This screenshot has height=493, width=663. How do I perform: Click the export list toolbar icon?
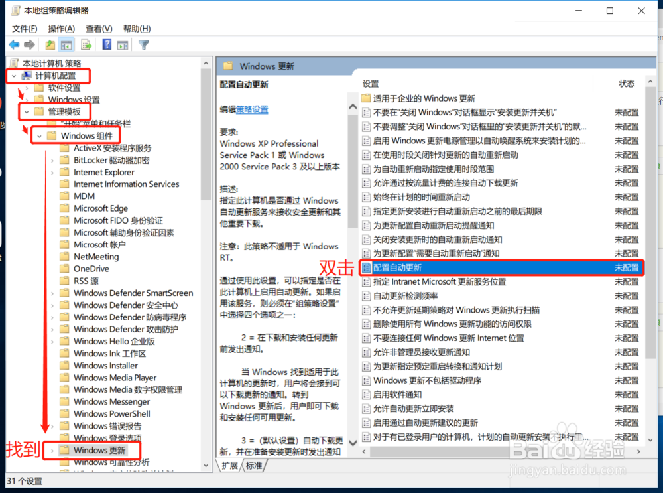tap(86, 44)
